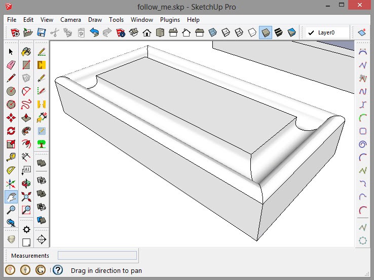
Task: Choose the Tape Measure tool
Action: (x=11, y=157)
